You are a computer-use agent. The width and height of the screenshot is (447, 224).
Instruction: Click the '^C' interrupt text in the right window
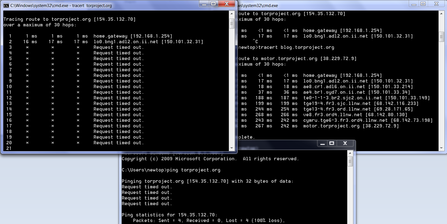(255, 42)
